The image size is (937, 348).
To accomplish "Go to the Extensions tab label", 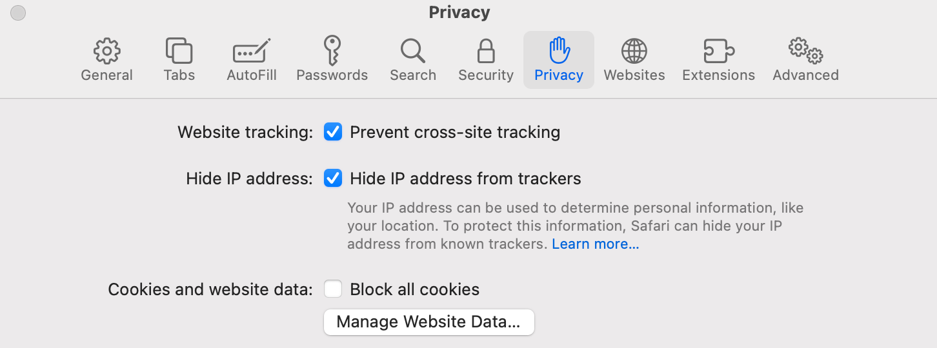I will 718,75.
